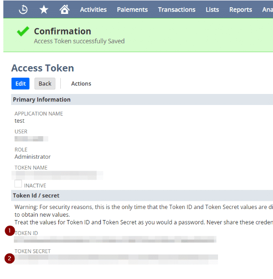This screenshot has height=279, width=273.
Task: Collapse the Token Id / secret section
Action: point(142,196)
